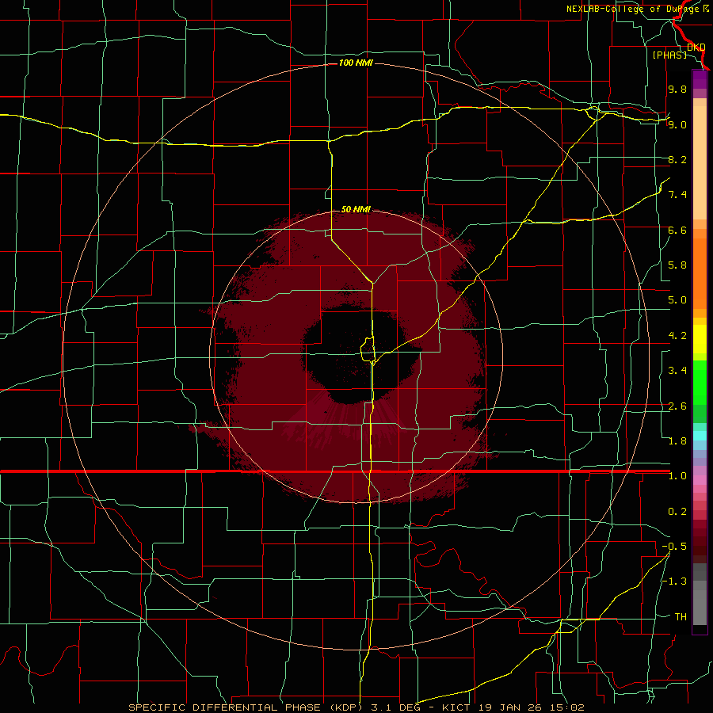The height and width of the screenshot is (713, 713).
Task: Click the 5.0 value on the color scale
Action: point(677,300)
